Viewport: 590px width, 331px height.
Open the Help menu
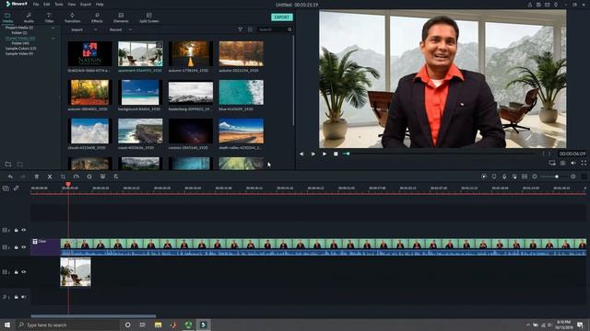point(100,4)
